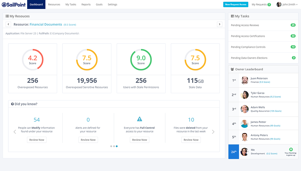The height and width of the screenshot is (171, 301).
Task: Click Adam Wells 135 Goals link
Action: (276, 111)
